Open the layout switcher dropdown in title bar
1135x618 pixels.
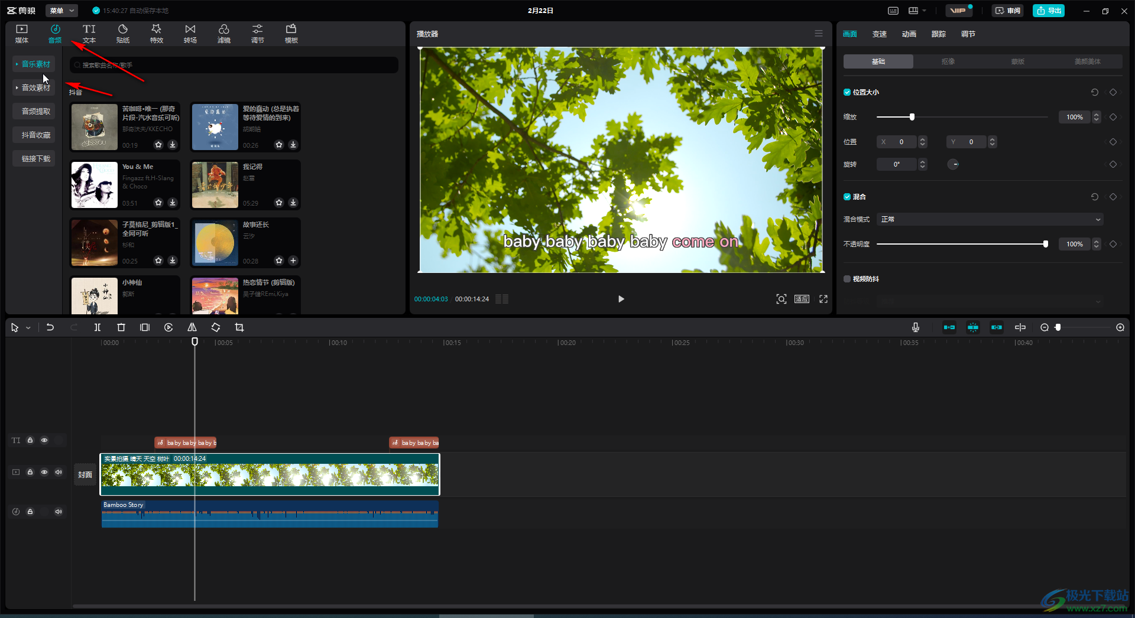click(x=917, y=11)
